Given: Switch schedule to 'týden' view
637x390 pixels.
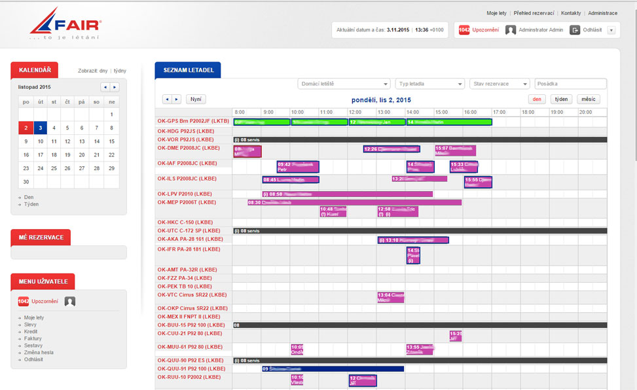Looking at the screenshot, I should pos(560,99).
